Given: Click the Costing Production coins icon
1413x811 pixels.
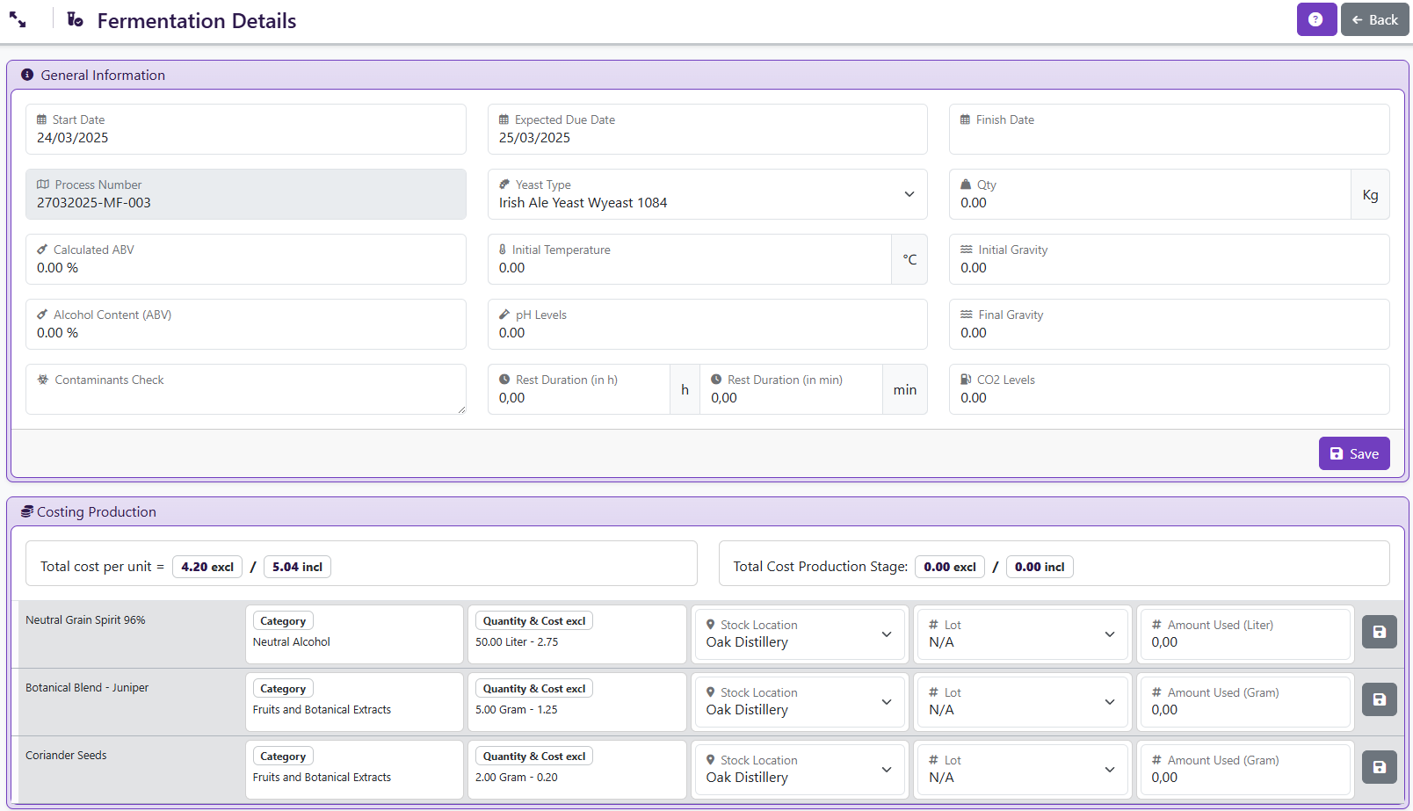Looking at the screenshot, I should click(x=27, y=511).
